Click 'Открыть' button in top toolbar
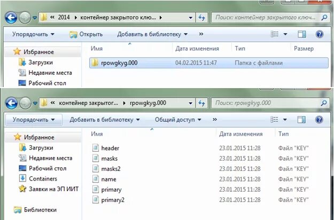The image size is (334, 220). pyautogui.click(x=86, y=34)
